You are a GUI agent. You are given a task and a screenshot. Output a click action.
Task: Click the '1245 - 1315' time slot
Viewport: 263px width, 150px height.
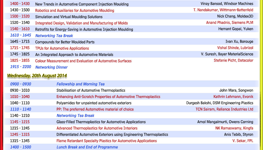coord(20,135)
